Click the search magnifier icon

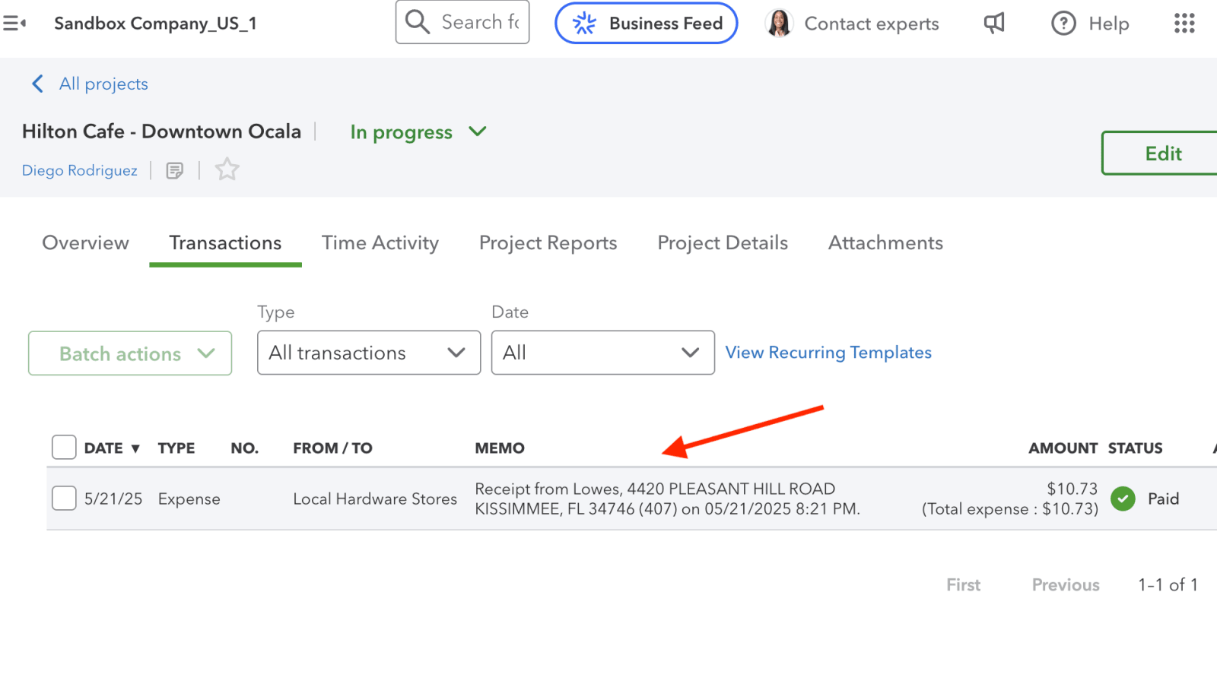[418, 22]
